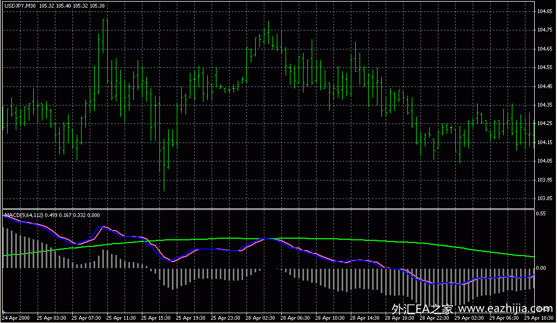Click the 25 Apr 03:30 time label
This screenshot has height=323, width=557.
point(51,318)
